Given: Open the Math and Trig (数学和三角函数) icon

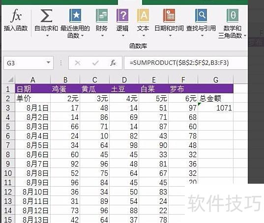Looking at the screenshot, I should [x=233, y=16].
